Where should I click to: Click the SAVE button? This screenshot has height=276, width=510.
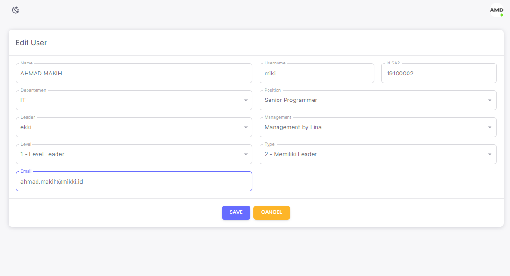236,212
